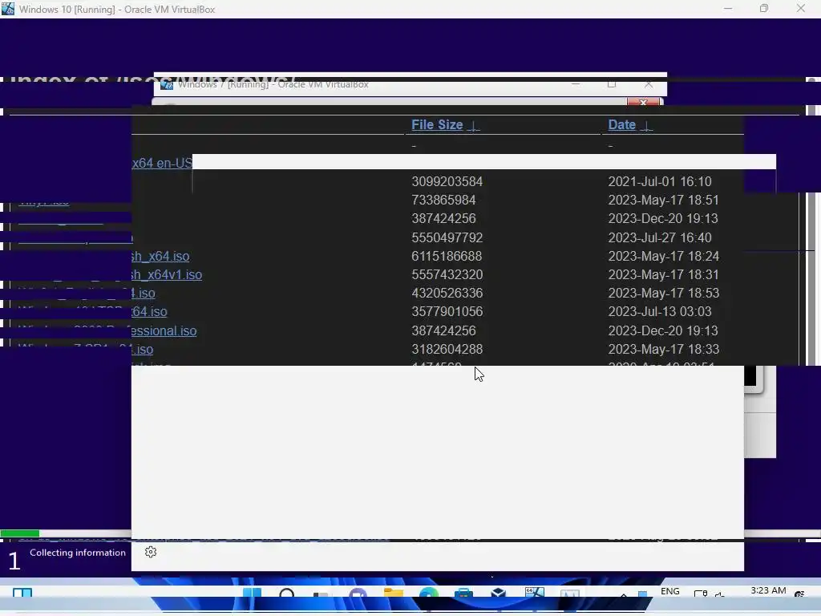Screen dimensions: 821x616
Task: Select the file size 3182604288
Action: pos(447,350)
